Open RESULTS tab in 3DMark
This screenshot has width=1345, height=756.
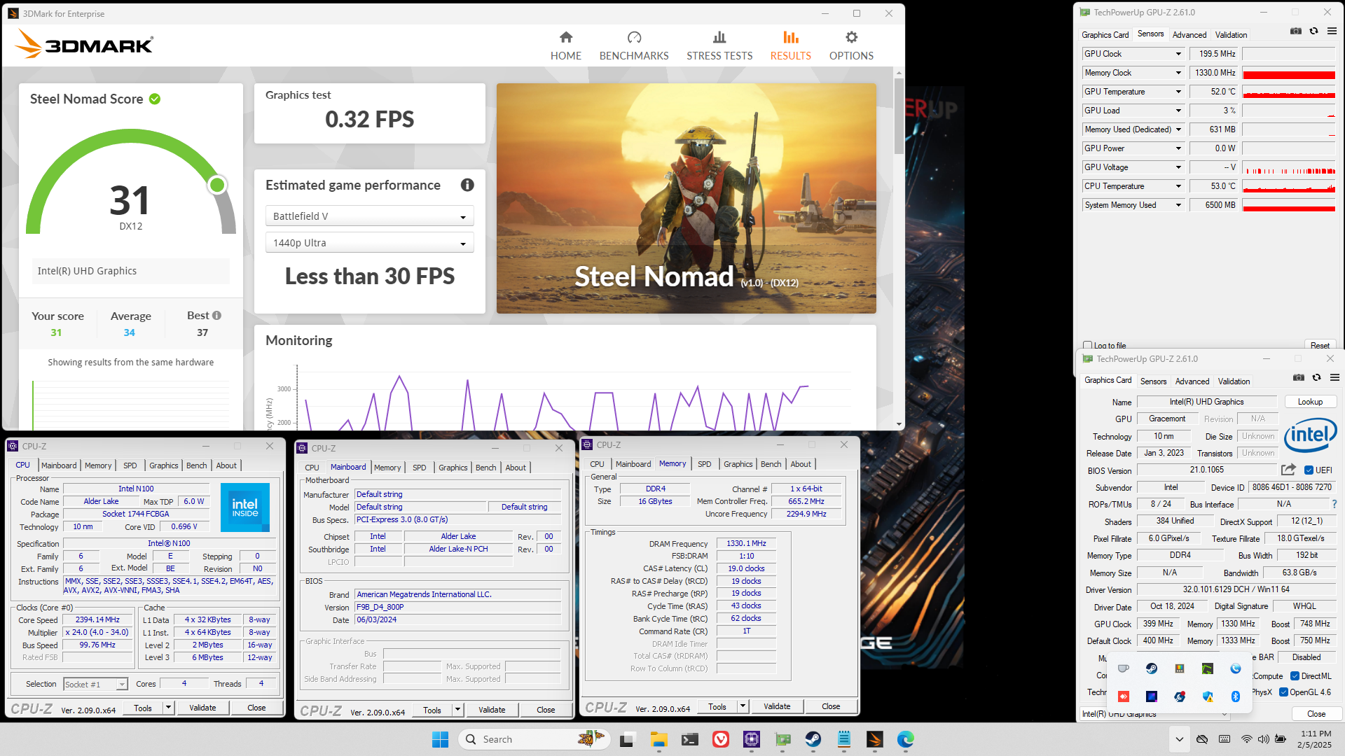(x=791, y=45)
